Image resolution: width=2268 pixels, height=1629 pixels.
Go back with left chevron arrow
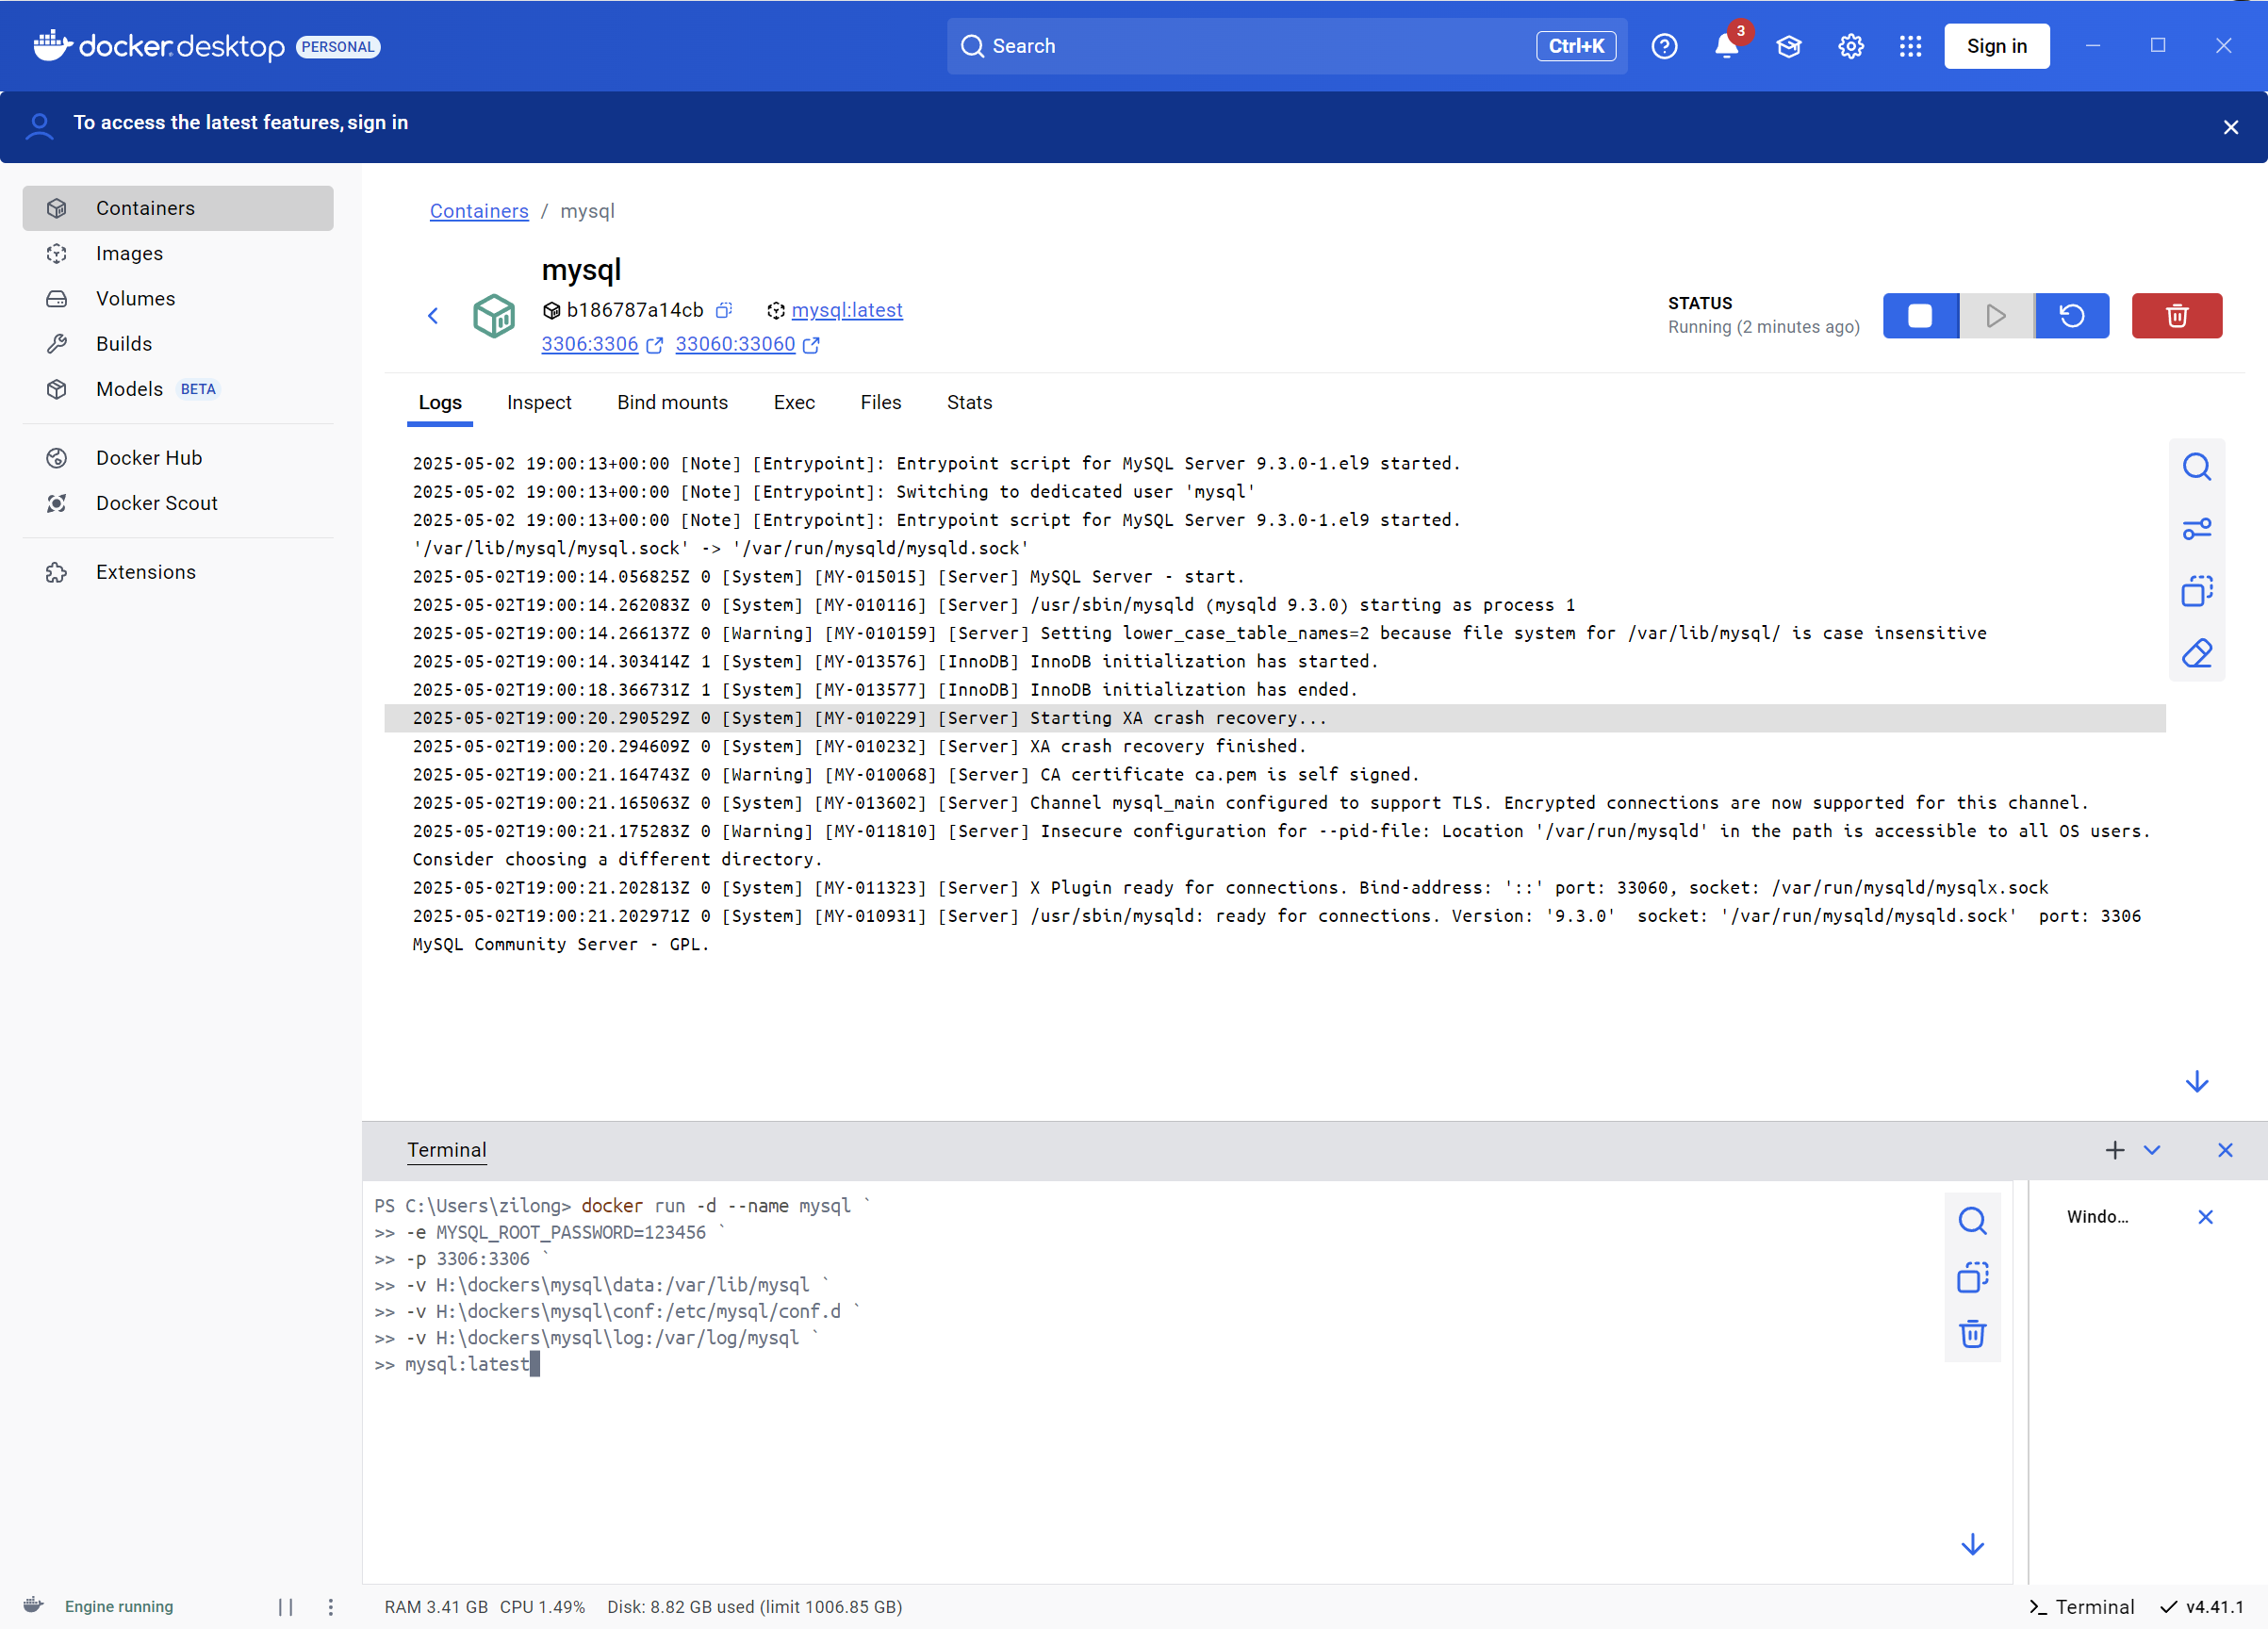click(433, 316)
